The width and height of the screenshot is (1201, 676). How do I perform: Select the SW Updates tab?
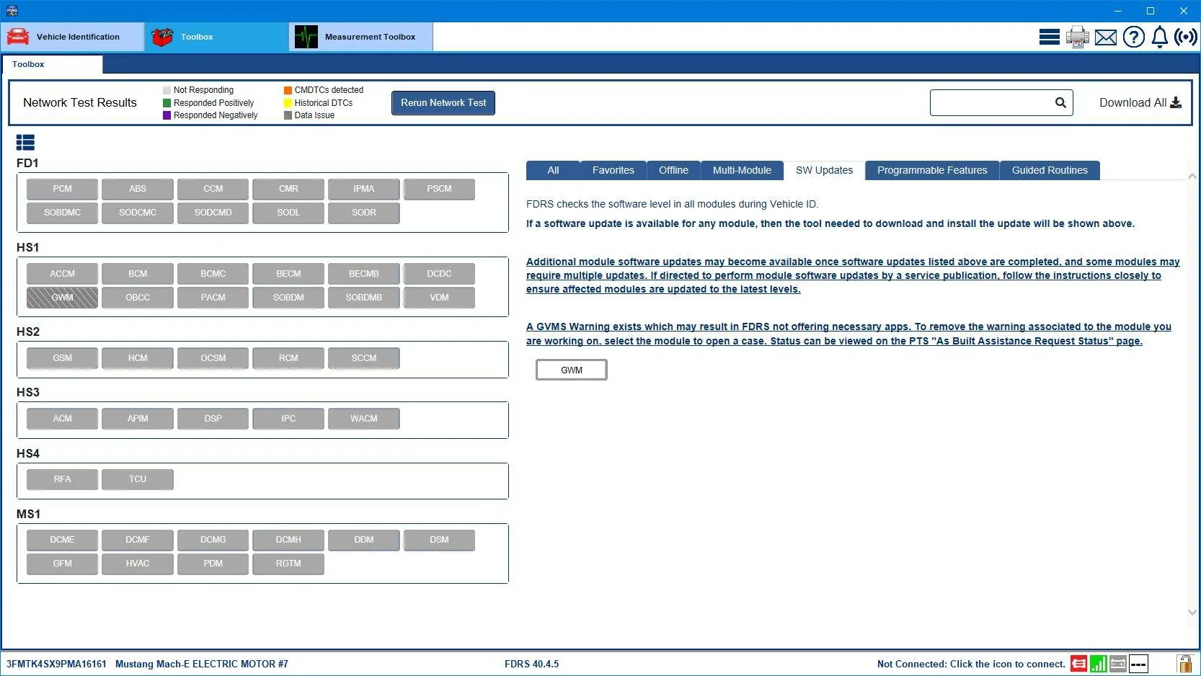click(x=824, y=170)
